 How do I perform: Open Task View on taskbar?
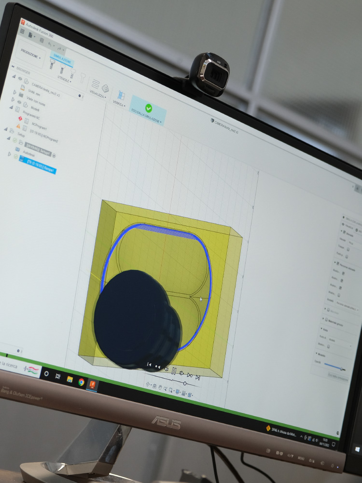[x=58, y=376]
